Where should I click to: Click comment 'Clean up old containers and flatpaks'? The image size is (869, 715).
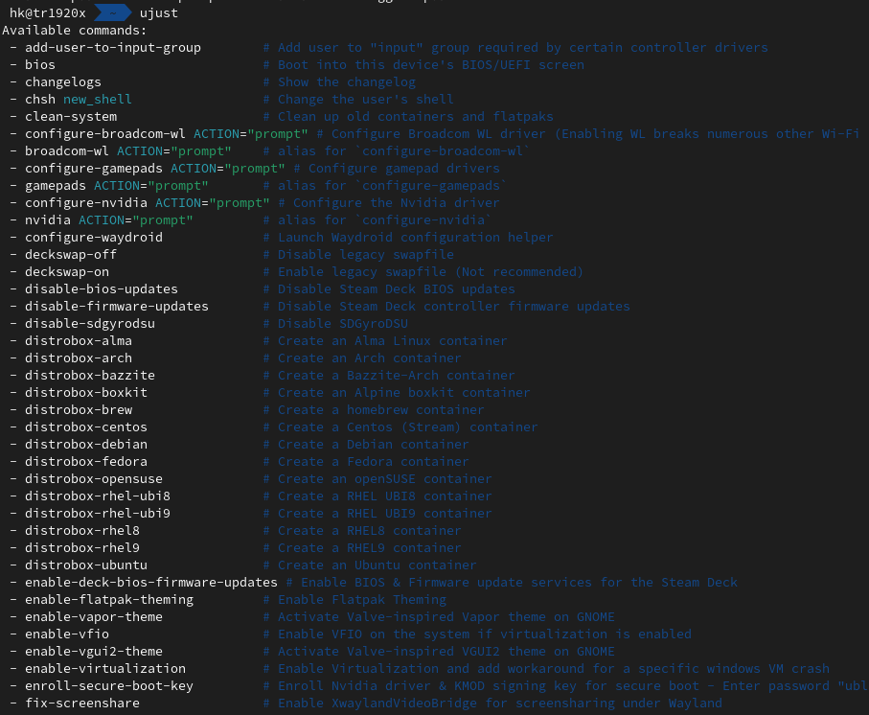coord(416,116)
